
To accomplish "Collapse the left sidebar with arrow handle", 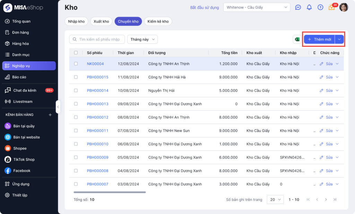I will tap(58, 107).
